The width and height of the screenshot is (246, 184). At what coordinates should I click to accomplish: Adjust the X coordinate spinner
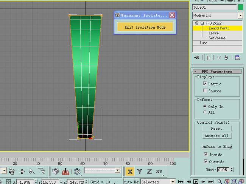coord(36,182)
